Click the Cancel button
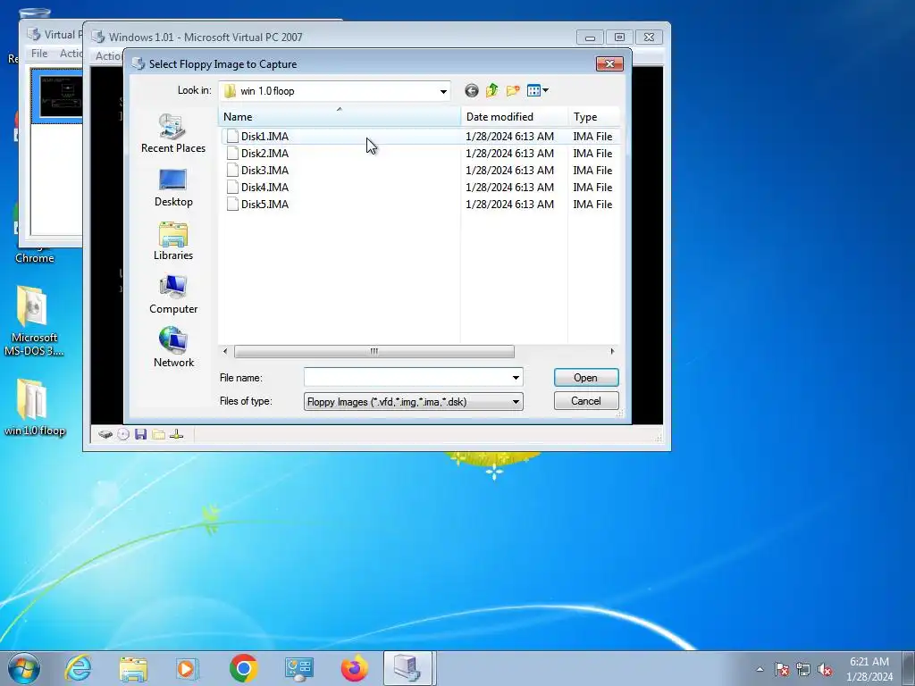The image size is (915, 686). pos(586,401)
